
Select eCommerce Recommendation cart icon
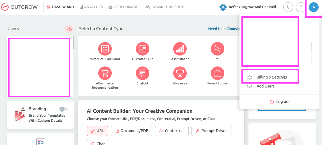point(105,73)
